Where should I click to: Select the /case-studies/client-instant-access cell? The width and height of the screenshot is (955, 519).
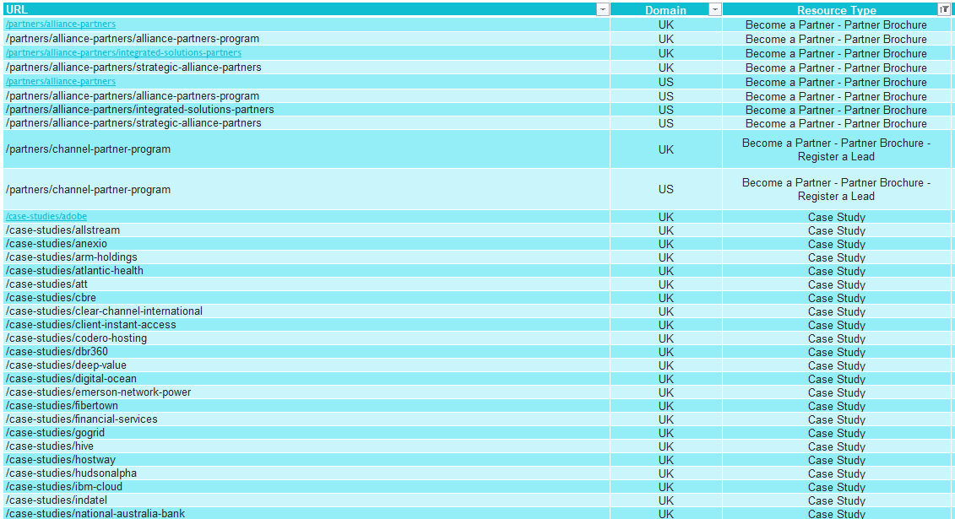coord(307,324)
